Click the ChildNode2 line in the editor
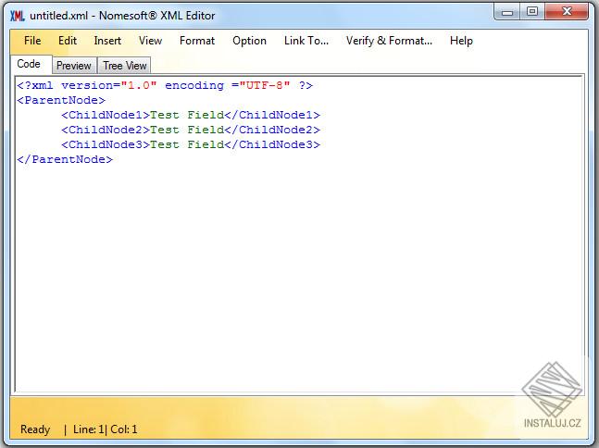The height and width of the screenshot is (448, 599). click(x=190, y=130)
